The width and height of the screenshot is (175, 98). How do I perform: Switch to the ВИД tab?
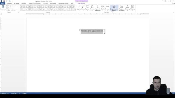click(x=72, y=4)
